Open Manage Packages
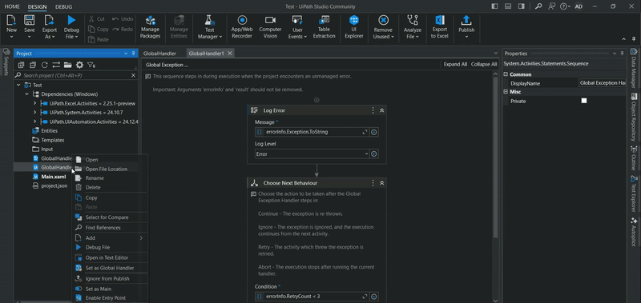 coord(150,27)
